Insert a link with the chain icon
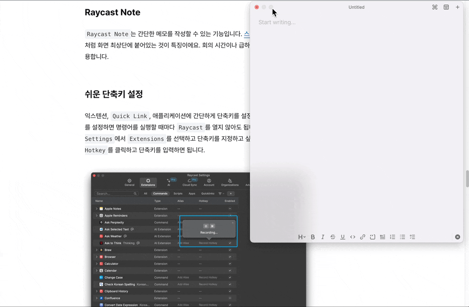The height and width of the screenshot is (307, 469). click(x=362, y=237)
